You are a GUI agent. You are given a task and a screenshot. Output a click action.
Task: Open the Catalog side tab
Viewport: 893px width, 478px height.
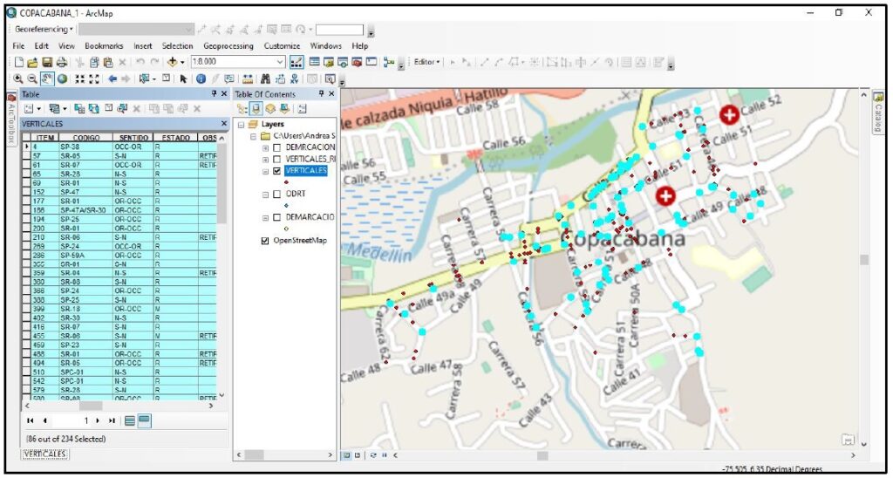tap(878, 112)
